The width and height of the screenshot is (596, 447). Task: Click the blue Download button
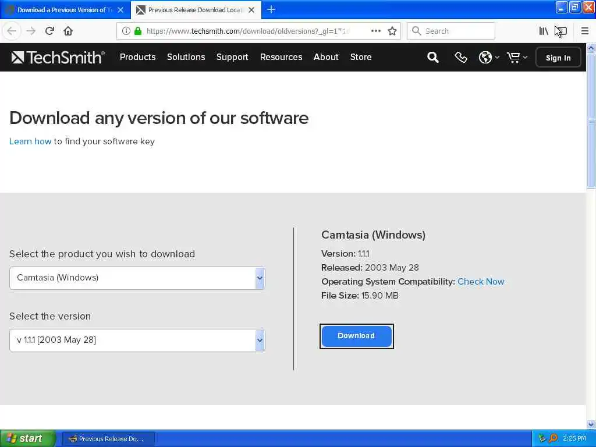[357, 336]
